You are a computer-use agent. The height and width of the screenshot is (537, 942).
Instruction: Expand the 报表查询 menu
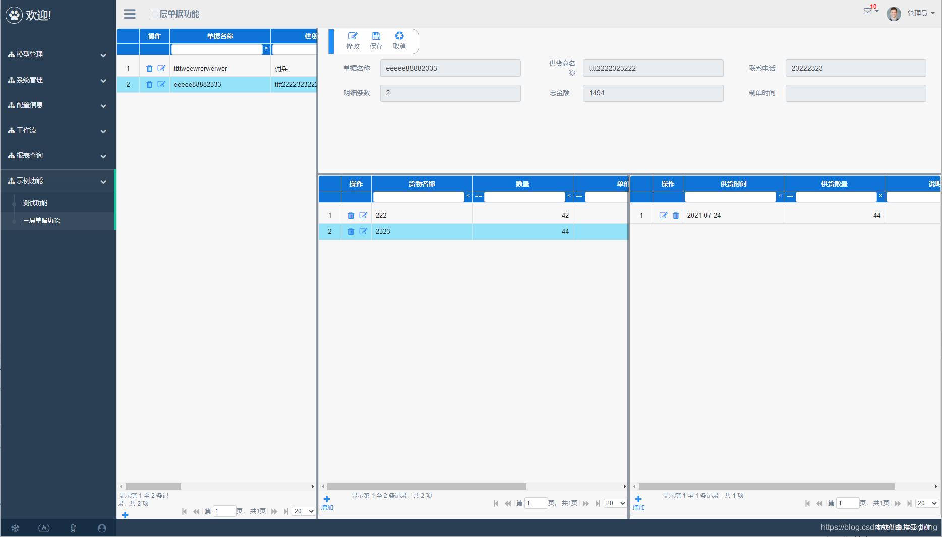58,155
